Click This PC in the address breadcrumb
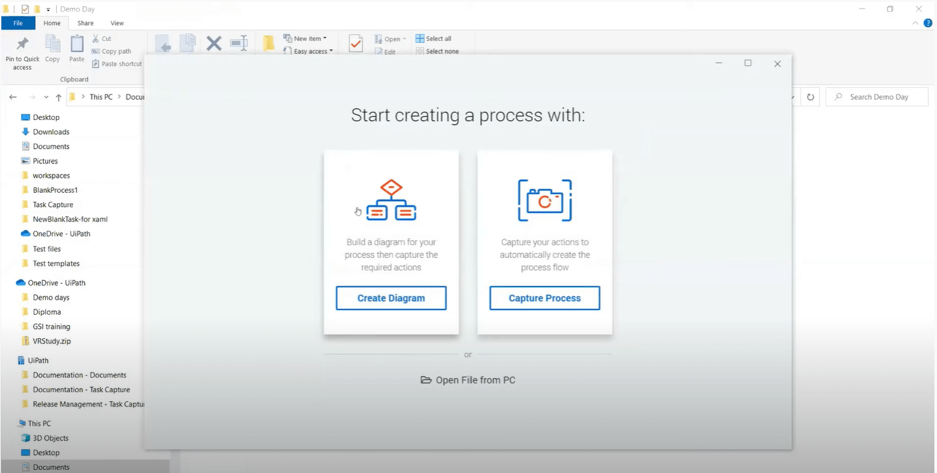 [101, 97]
